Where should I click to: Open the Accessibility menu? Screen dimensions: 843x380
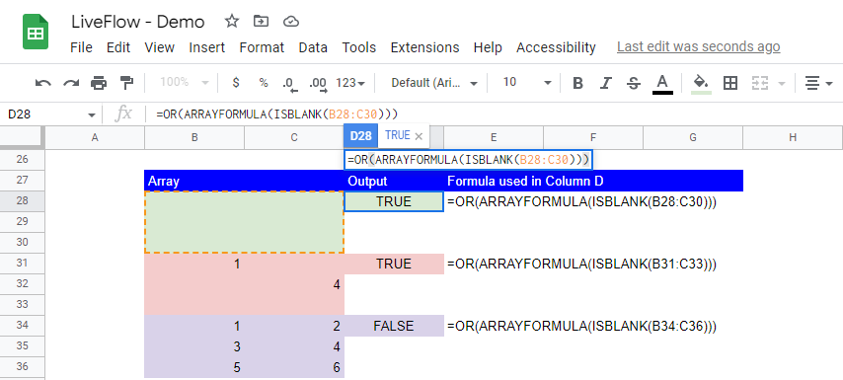[556, 47]
